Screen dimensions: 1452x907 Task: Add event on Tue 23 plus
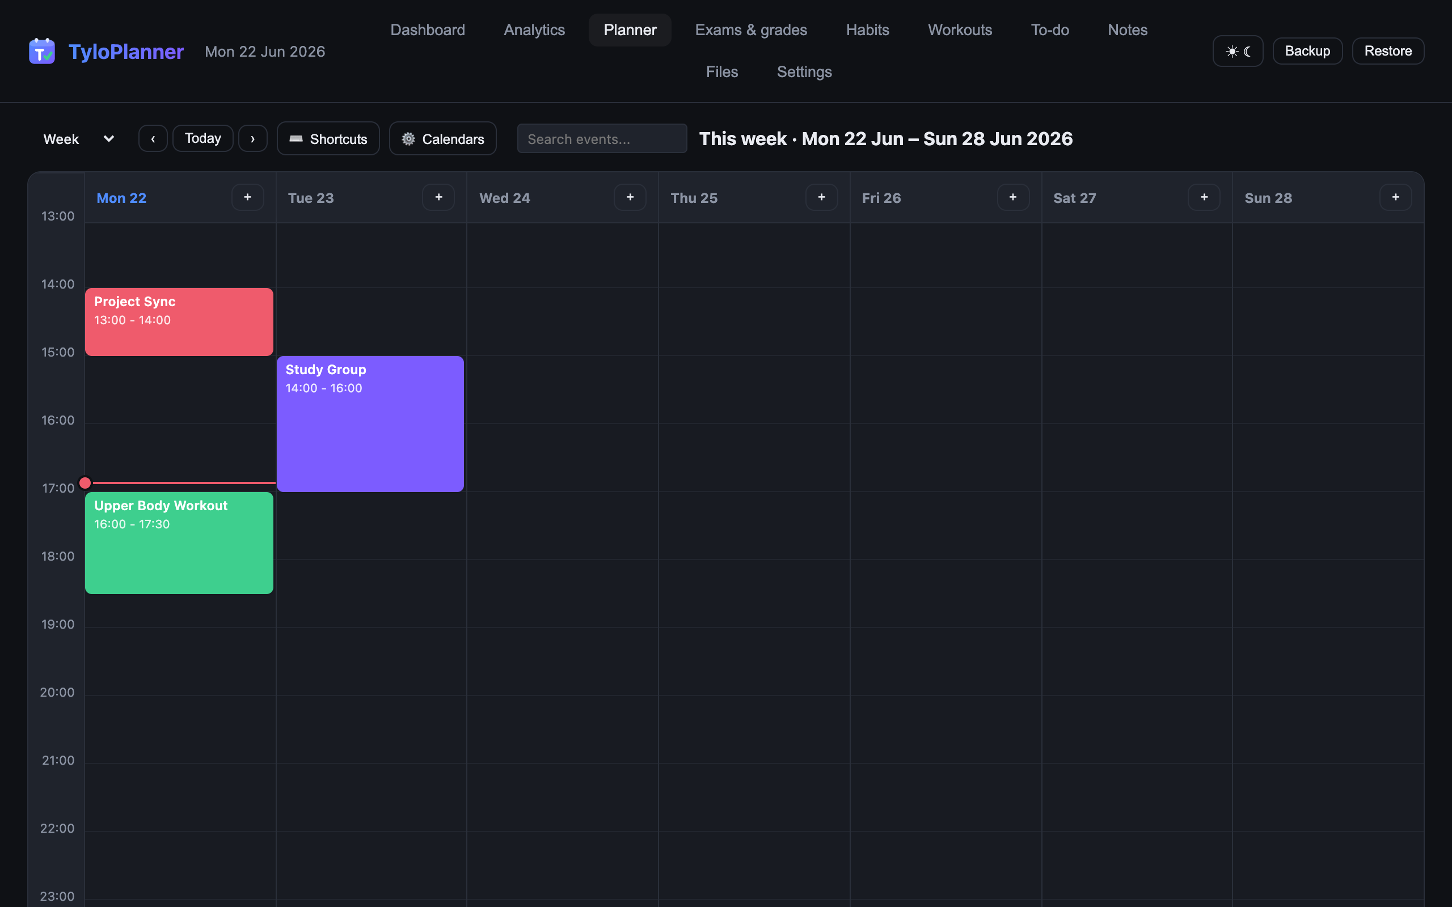pos(438,197)
